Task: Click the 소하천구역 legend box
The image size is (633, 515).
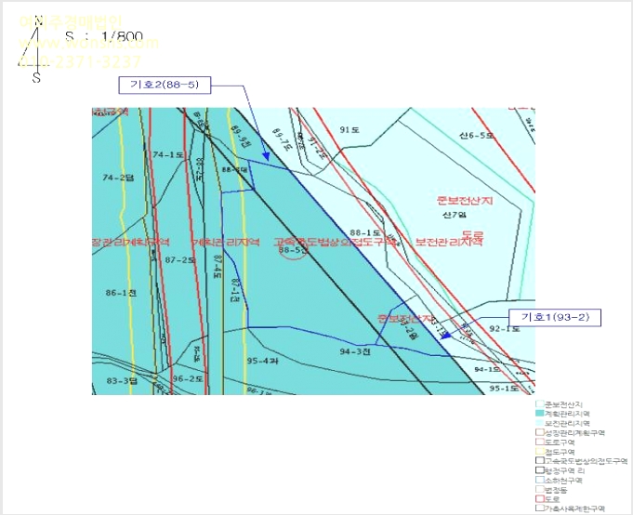Action: tap(540, 481)
